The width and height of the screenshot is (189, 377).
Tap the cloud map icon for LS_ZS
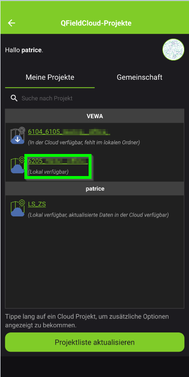[x=17, y=208]
